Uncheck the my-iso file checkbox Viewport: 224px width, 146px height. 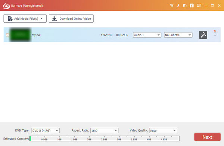pos(7,35)
